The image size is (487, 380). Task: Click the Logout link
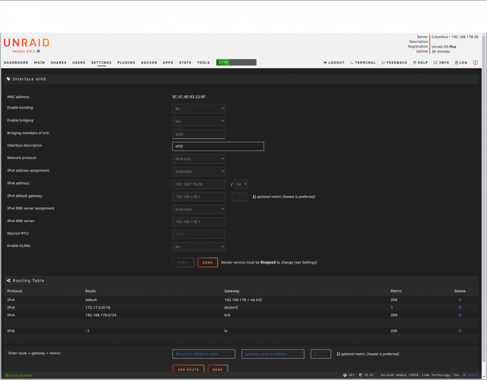coord(334,62)
